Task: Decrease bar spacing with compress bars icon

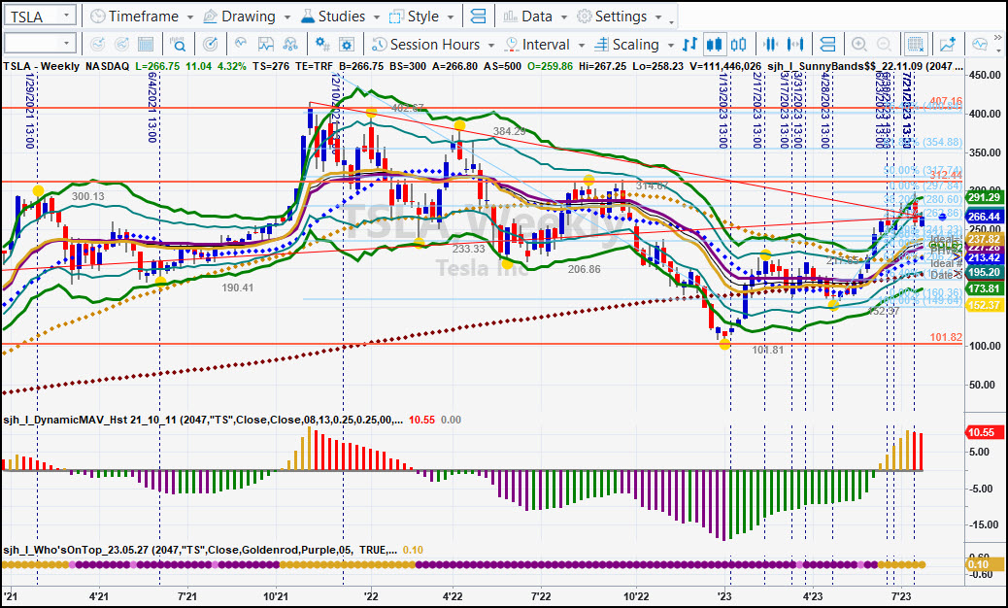Action: [770, 45]
